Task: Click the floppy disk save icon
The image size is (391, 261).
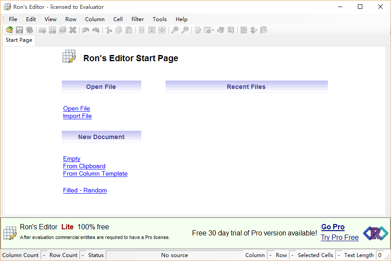Action: click(19, 30)
